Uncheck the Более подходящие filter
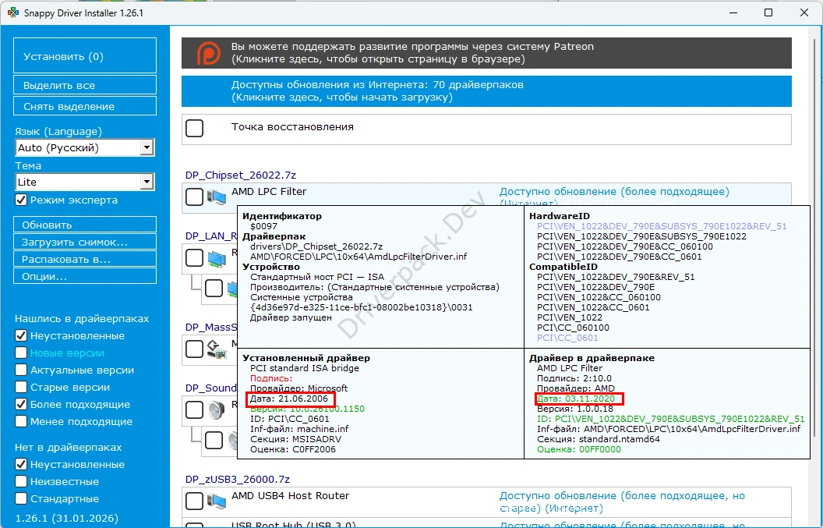Viewport: 823px width, 528px height. [x=21, y=404]
